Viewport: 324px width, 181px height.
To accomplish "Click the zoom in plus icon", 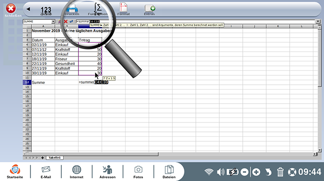I will tap(256, 172).
